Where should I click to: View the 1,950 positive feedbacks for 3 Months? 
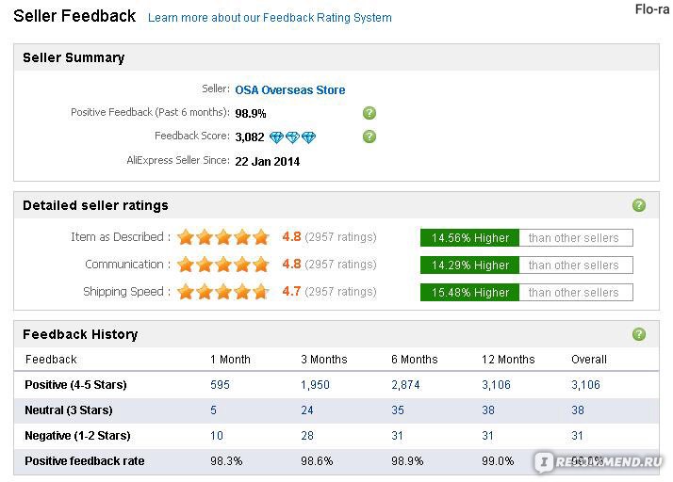[315, 385]
